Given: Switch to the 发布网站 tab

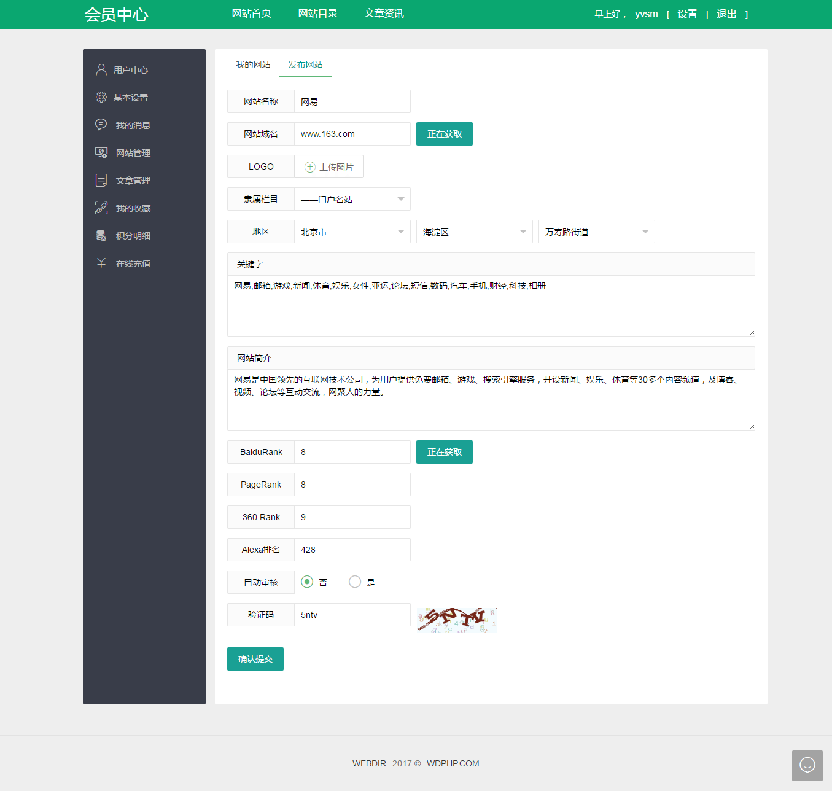Looking at the screenshot, I should click(305, 64).
